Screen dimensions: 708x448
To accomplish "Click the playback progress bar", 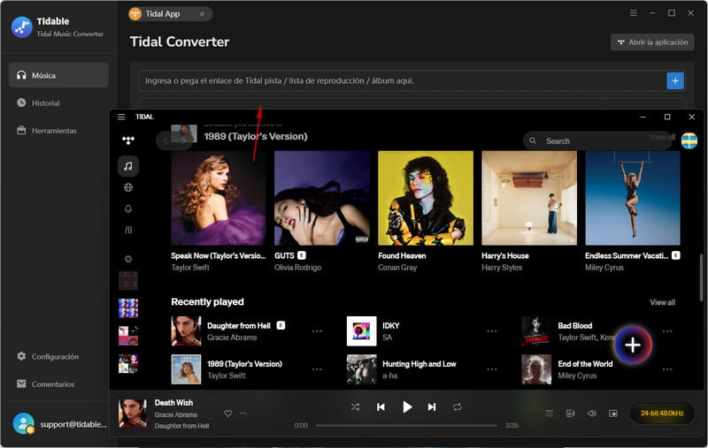I will pos(406,425).
